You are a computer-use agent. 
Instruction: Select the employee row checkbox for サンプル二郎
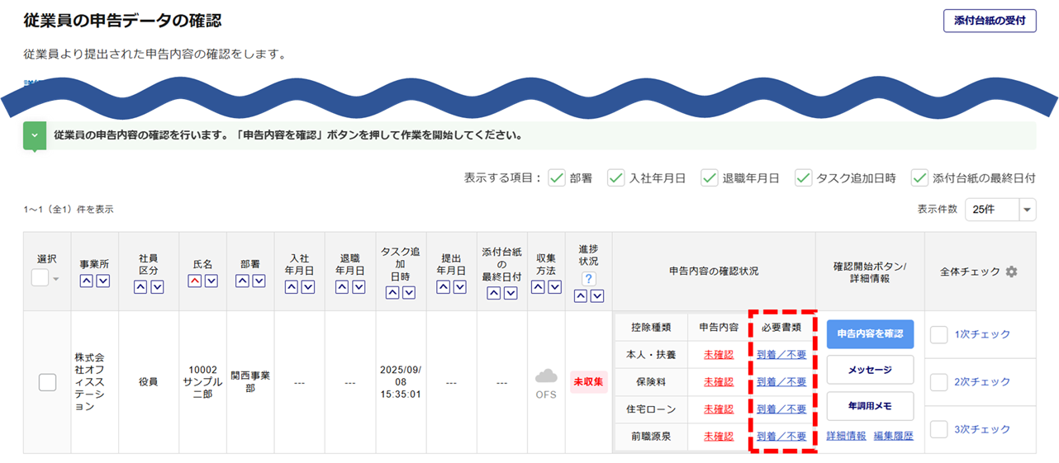point(47,382)
